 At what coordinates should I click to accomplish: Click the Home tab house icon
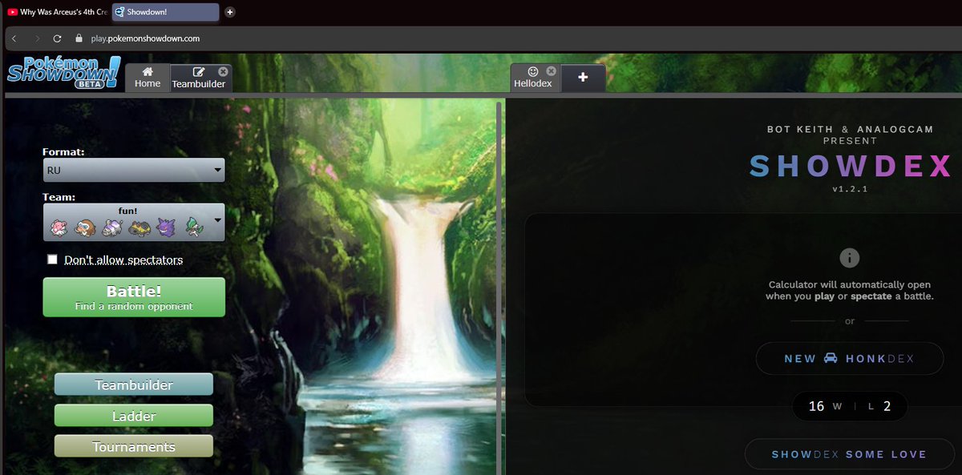point(148,71)
